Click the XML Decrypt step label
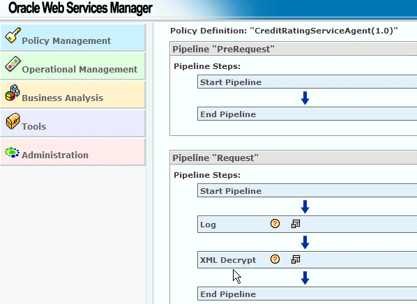 pos(228,260)
